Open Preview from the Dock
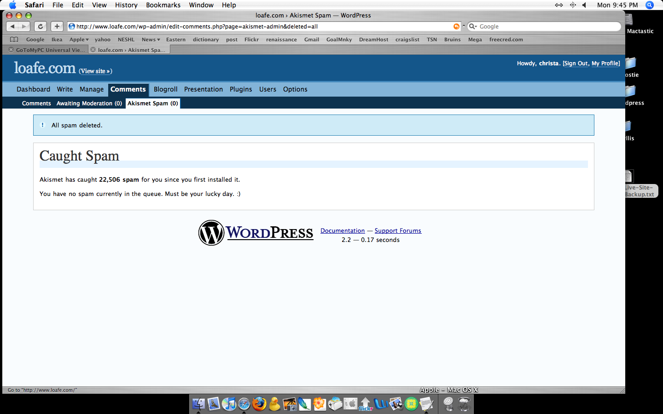 click(x=395, y=404)
